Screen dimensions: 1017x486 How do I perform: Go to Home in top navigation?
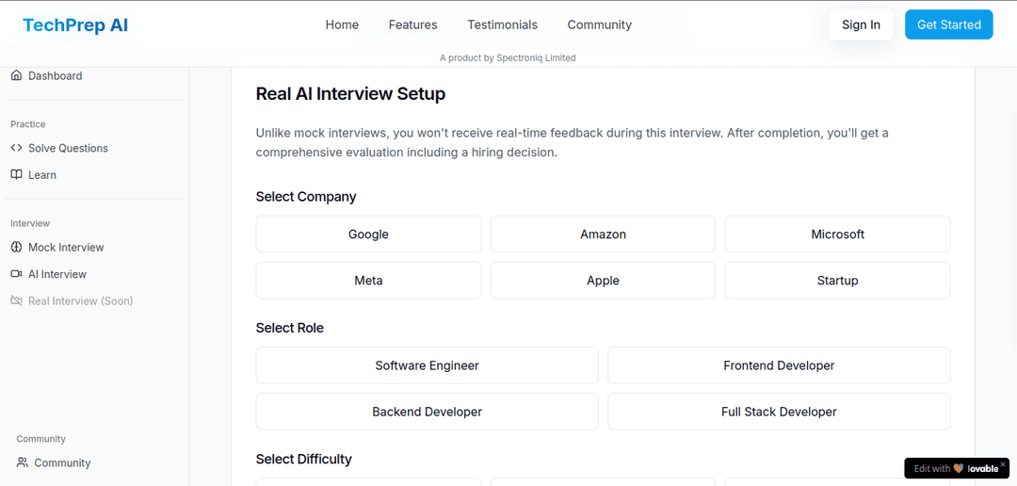click(342, 24)
